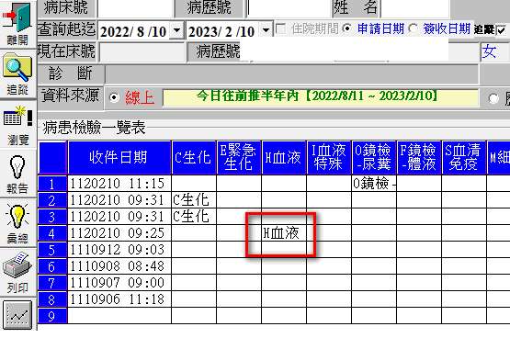Select the radio button right of date range bar
Image resolution: width=510 pixels, height=338 pixels.
pos(493,98)
